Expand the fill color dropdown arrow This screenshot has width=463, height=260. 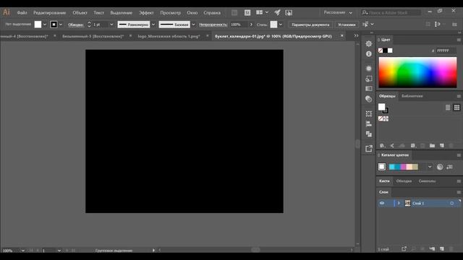(x=45, y=25)
